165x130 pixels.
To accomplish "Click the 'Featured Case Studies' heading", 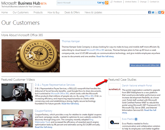I will pos(122,80).
